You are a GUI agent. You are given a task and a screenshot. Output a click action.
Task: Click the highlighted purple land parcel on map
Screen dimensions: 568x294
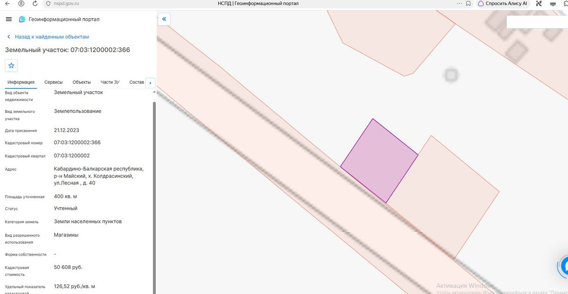(380, 160)
